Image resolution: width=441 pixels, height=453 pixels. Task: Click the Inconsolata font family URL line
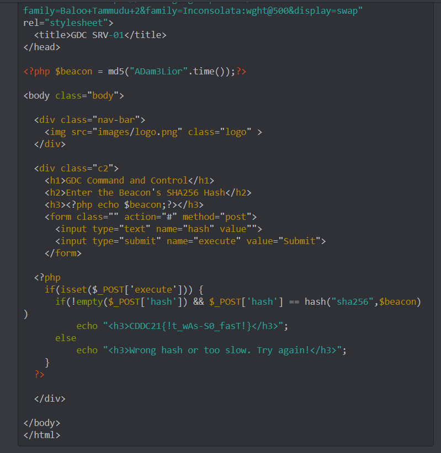(x=193, y=10)
